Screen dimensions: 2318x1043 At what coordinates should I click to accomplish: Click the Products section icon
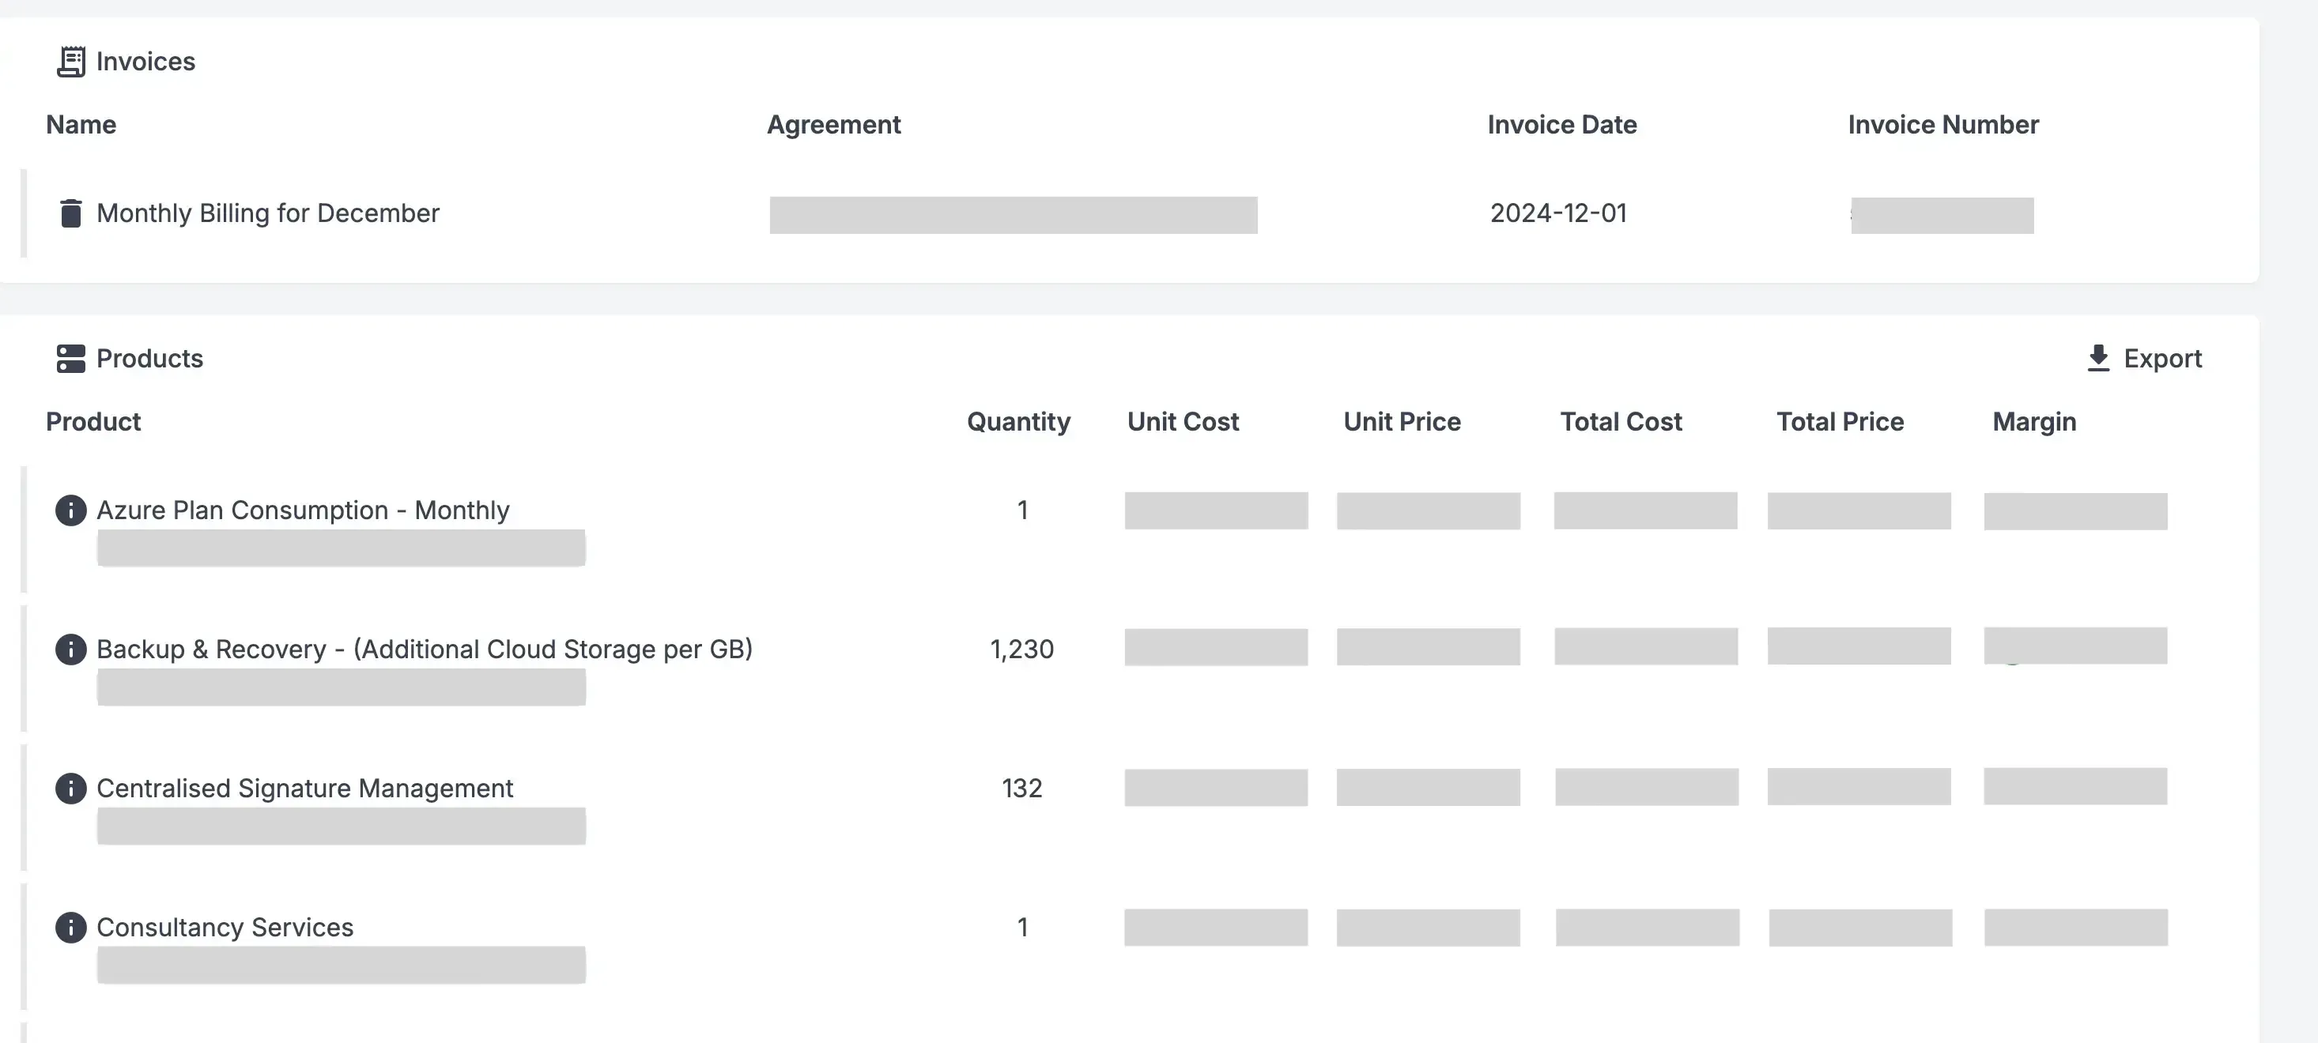pyautogui.click(x=70, y=358)
